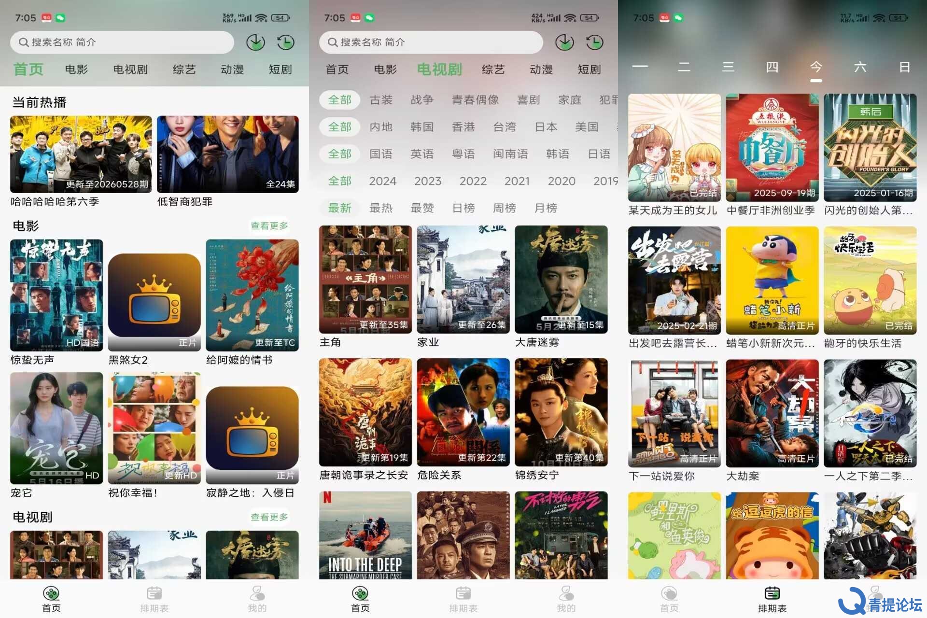The image size is (927, 618).
Task: Open 蜡笔小新 movie poster
Action: tap(772, 281)
